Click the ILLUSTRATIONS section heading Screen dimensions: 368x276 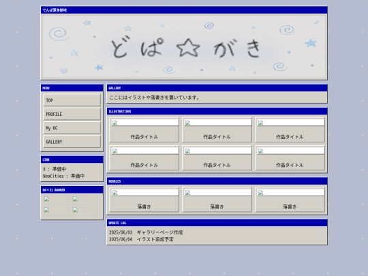[120, 112]
